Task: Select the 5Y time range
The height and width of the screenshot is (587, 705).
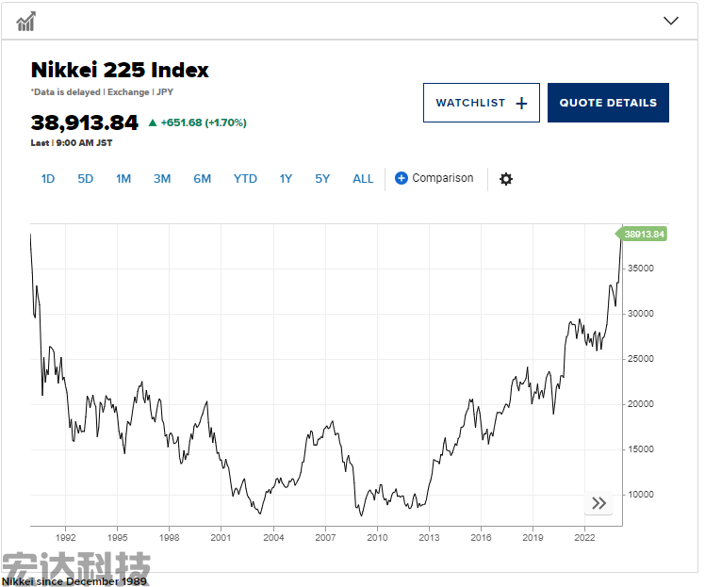Action: [322, 179]
